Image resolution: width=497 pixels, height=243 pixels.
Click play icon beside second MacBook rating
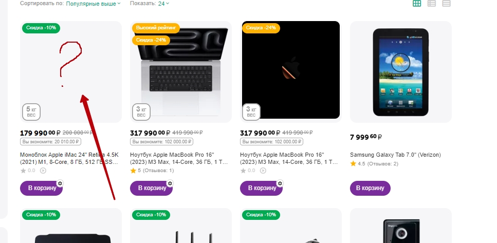click(263, 171)
